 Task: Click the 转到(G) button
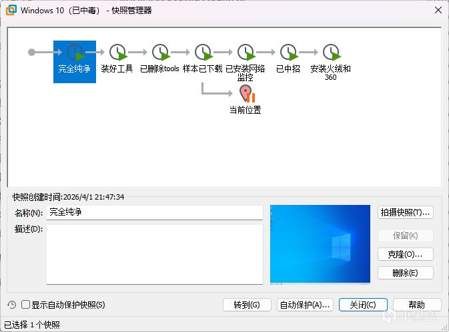tap(247, 305)
